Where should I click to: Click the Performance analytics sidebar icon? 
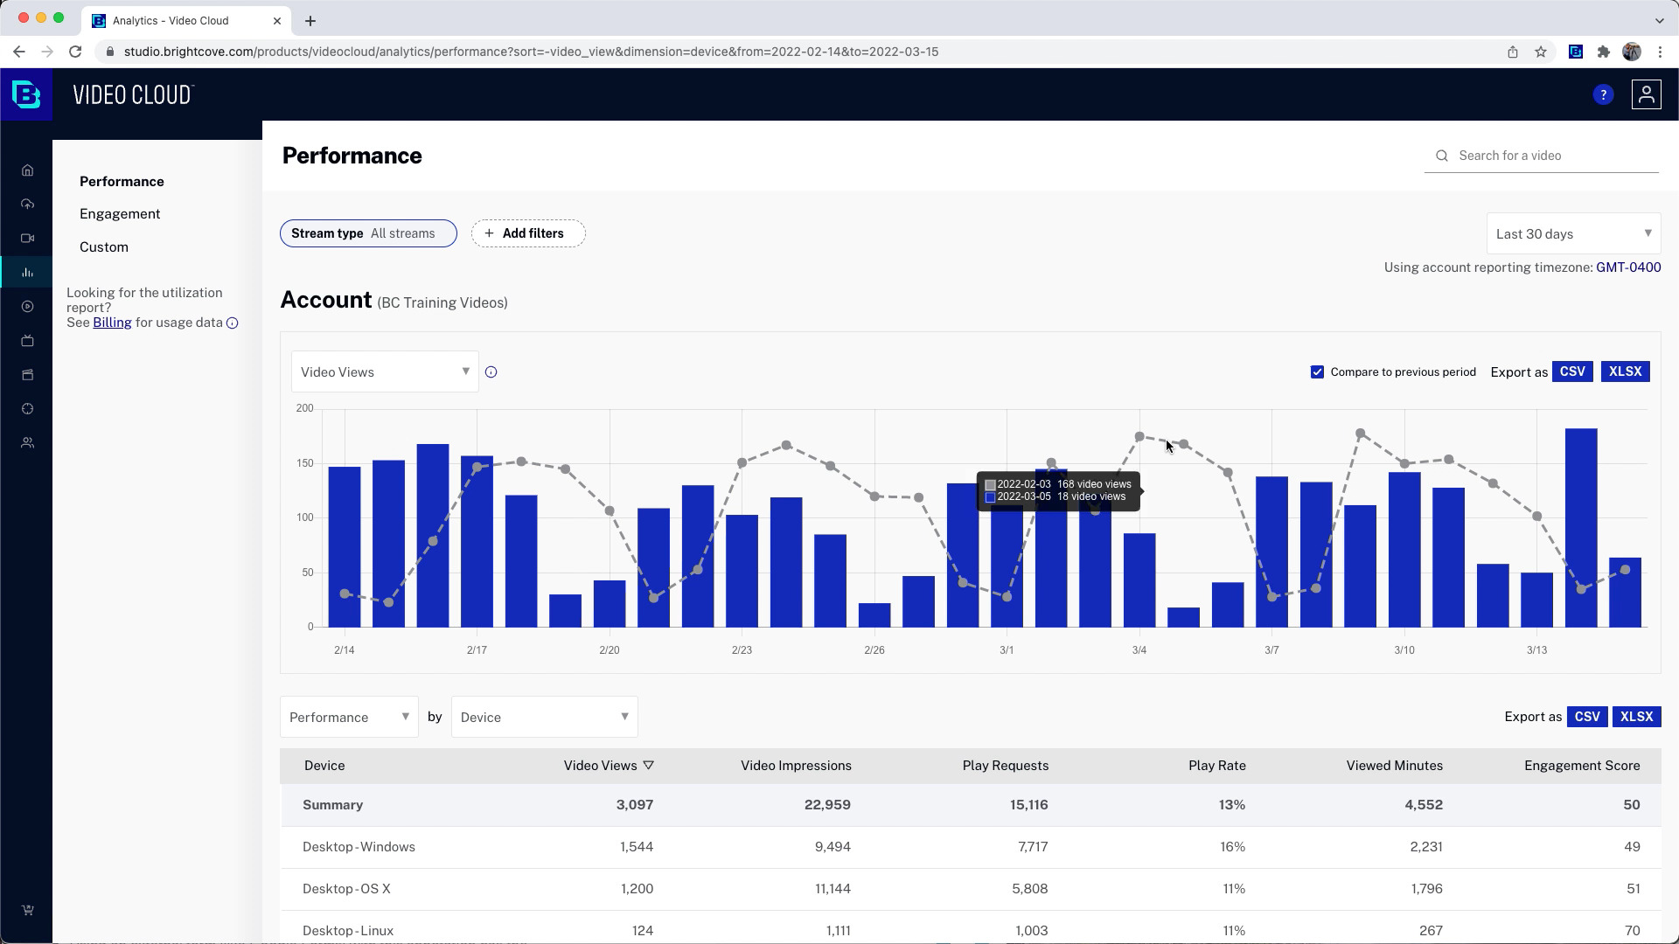[28, 272]
